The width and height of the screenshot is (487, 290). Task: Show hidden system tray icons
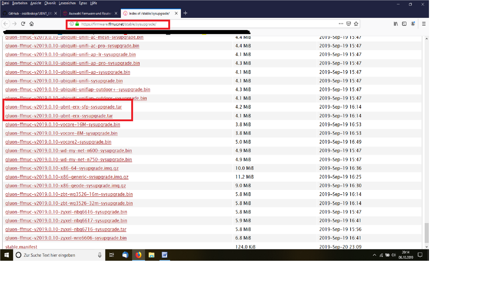[x=374, y=255]
